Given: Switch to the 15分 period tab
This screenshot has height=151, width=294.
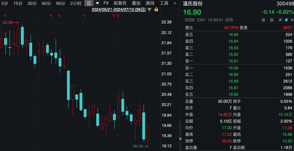Looking at the screenshot, I should click(18, 3).
